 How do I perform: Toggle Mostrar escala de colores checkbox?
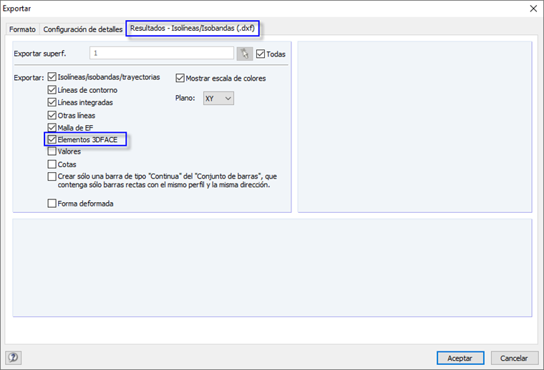[x=180, y=79]
